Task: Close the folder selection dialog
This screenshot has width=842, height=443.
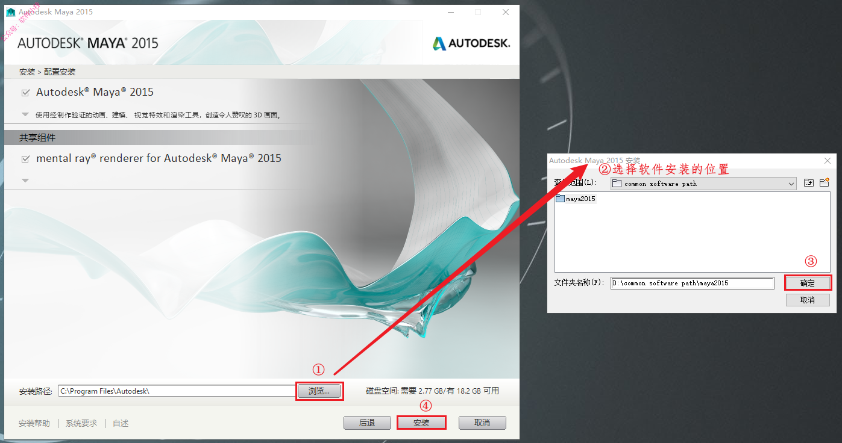Action: click(x=828, y=161)
